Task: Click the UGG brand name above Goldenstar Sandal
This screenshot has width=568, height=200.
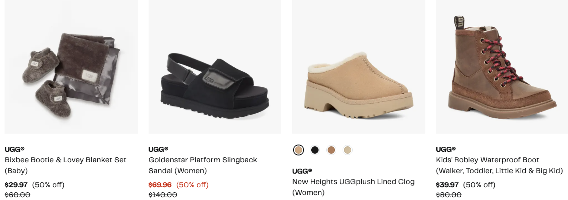Action: click(158, 149)
